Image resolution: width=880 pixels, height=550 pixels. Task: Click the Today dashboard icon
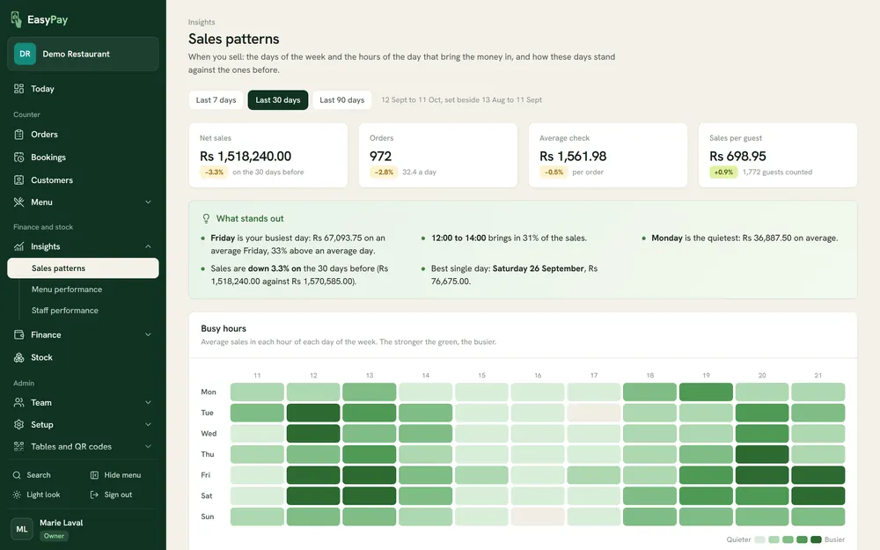pyautogui.click(x=19, y=89)
